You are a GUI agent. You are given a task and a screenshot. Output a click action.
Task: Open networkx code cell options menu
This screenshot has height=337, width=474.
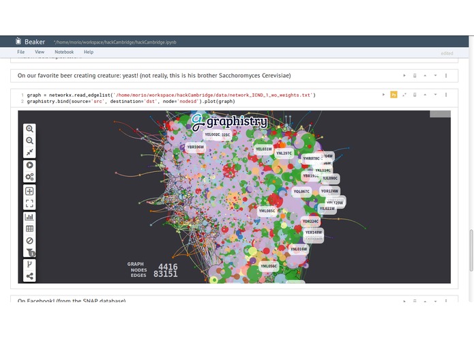(446, 95)
